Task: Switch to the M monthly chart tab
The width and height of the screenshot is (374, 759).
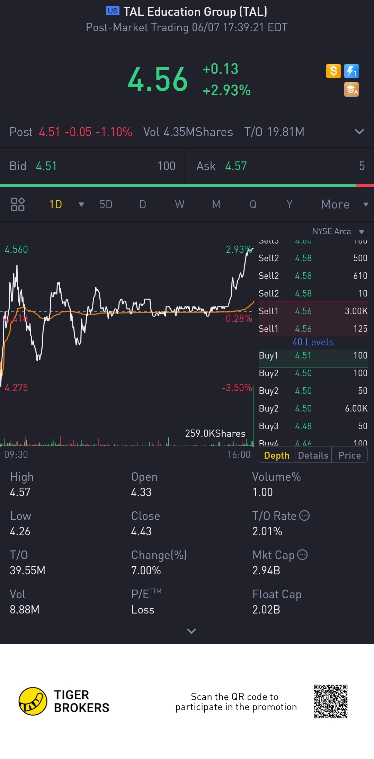Action: [x=216, y=204]
